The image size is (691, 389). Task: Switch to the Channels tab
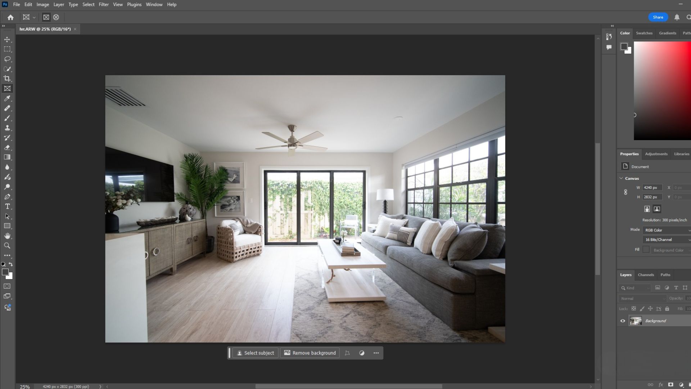tap(646, 275)
